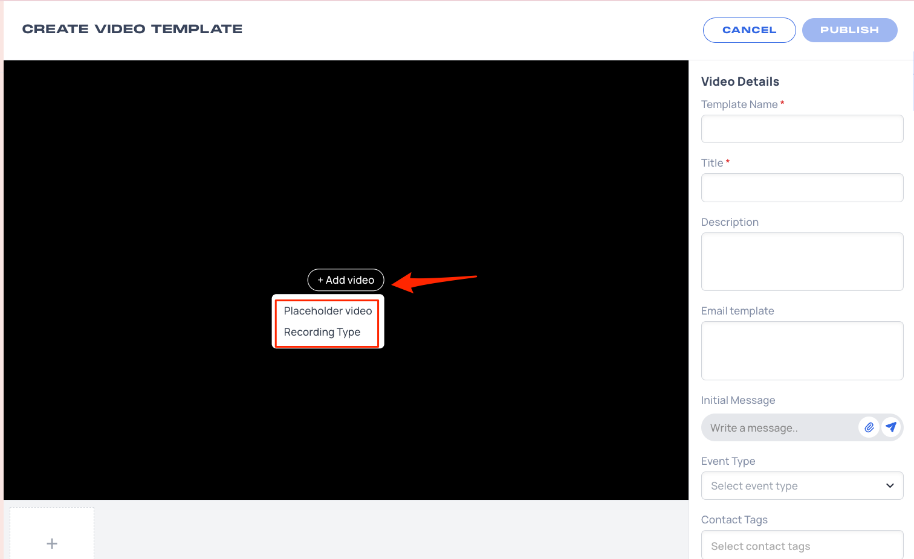This screenshot has width=914, height=559.
Task: Click into the Description text area
Action: coord(802,261)
